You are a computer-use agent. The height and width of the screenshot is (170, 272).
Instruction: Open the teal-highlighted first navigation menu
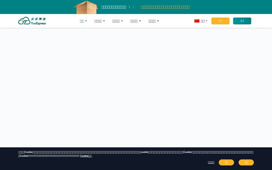83,21
